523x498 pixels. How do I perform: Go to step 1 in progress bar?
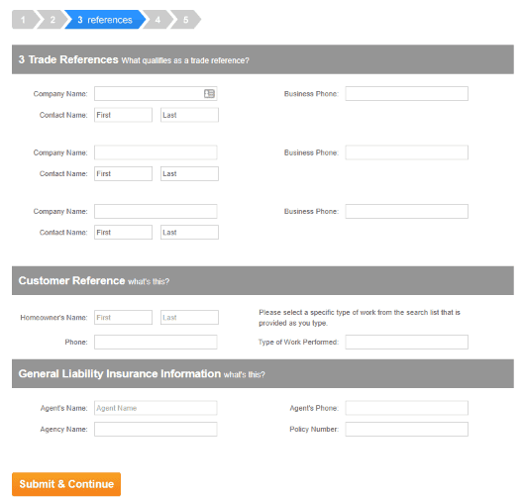[x=24, y=20]
